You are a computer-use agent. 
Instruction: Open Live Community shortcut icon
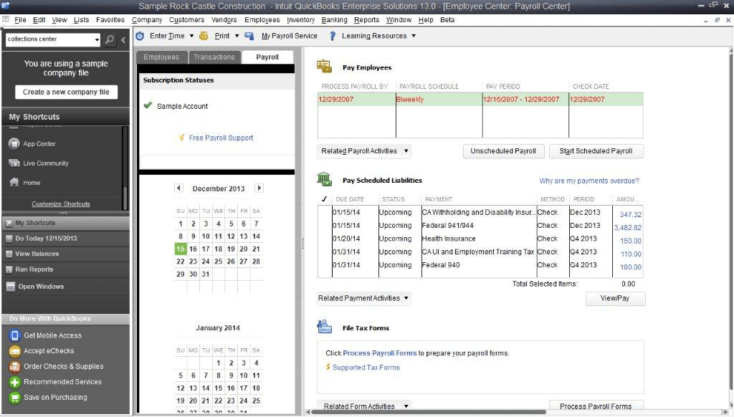tap(14, 163)
